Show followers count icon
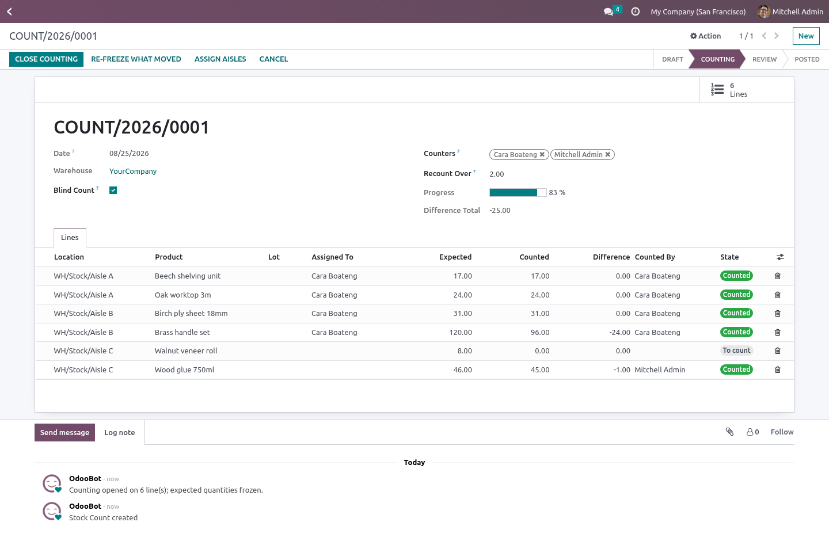 click(x=752, y=432)
